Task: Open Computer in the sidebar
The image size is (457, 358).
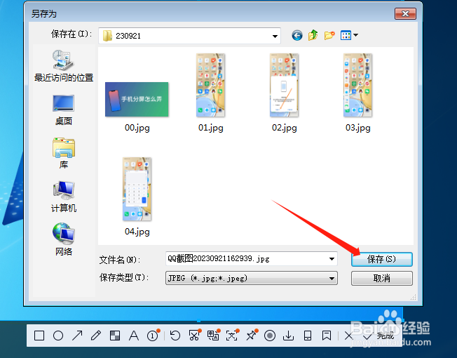Action: 64,197
